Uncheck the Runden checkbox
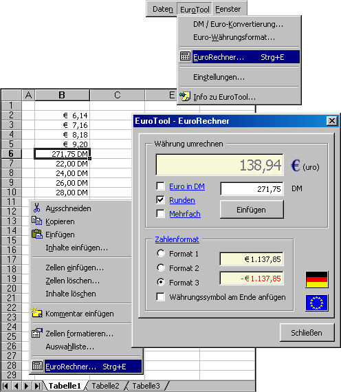 (x=160, y=199)
